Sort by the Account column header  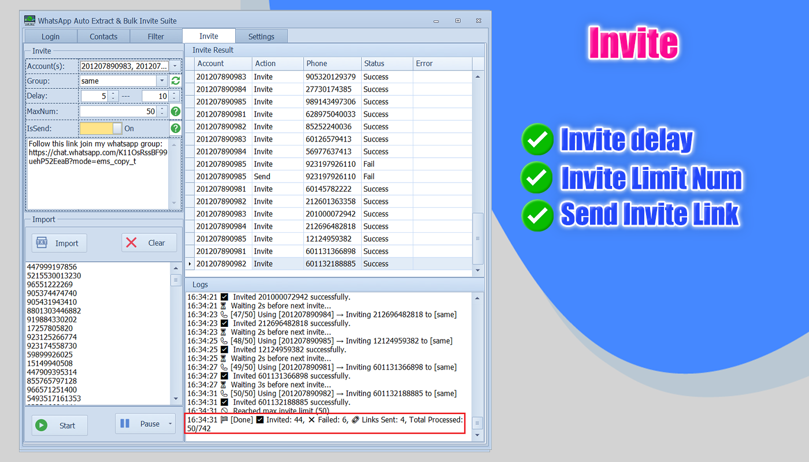click(x=223, y=64)
